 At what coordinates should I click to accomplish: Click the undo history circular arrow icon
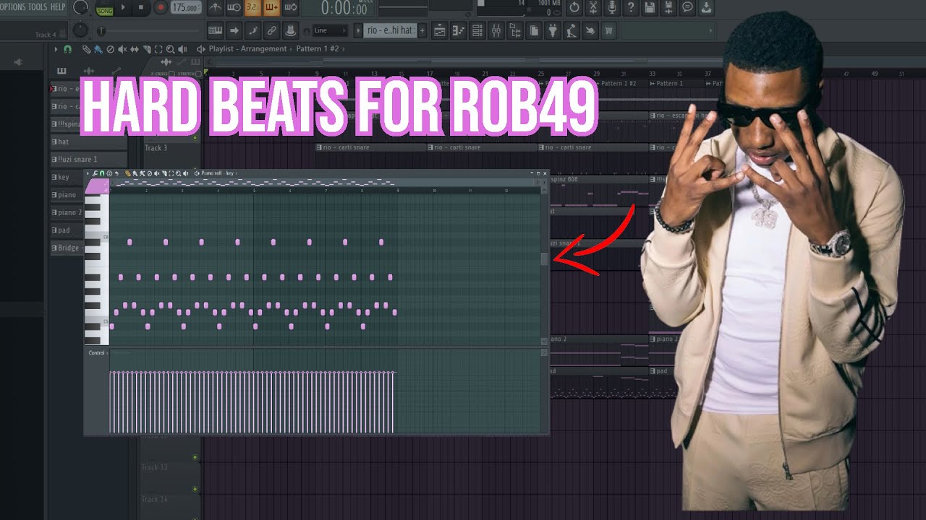pos(574,8)
